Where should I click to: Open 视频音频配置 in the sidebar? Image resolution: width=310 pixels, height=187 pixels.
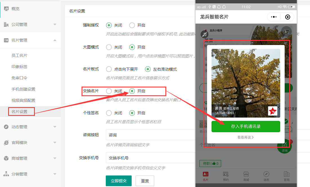tap(23, 100)
